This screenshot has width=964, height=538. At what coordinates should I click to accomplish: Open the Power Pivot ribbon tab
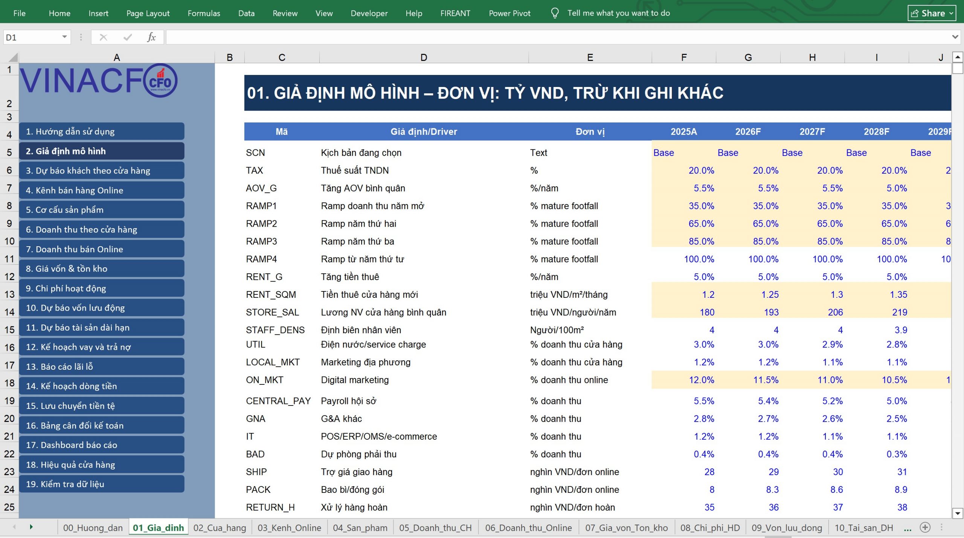pyautogui.click(x=509, y=13)
